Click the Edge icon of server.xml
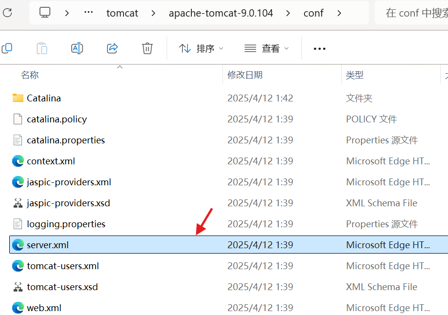The height and width of the screenshot is (315, 448). tap(18, 245)
